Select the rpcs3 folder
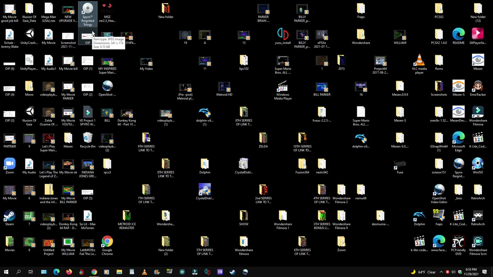493x277 pixels. coord(107,166)
